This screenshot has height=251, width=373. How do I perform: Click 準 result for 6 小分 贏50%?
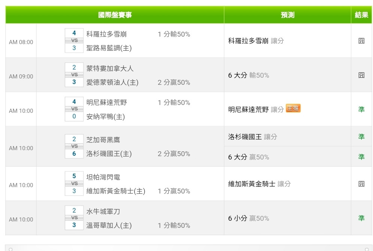(x=361, y=218)
